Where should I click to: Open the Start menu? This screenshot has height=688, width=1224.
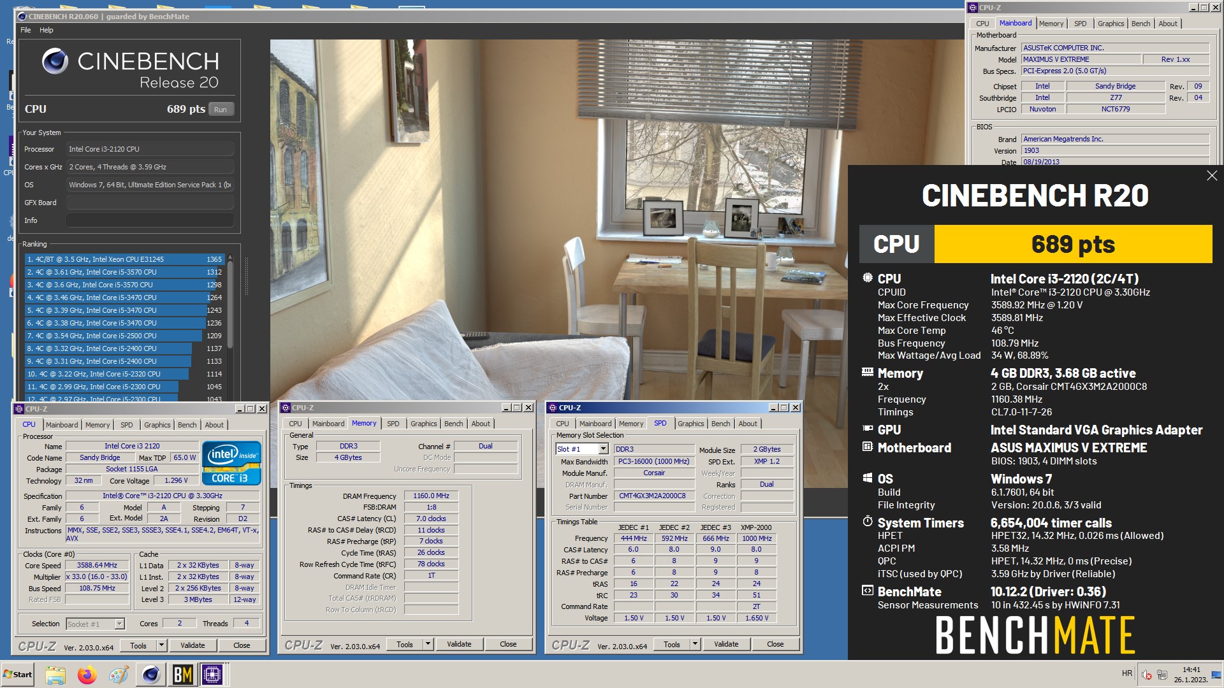(18, 675)
